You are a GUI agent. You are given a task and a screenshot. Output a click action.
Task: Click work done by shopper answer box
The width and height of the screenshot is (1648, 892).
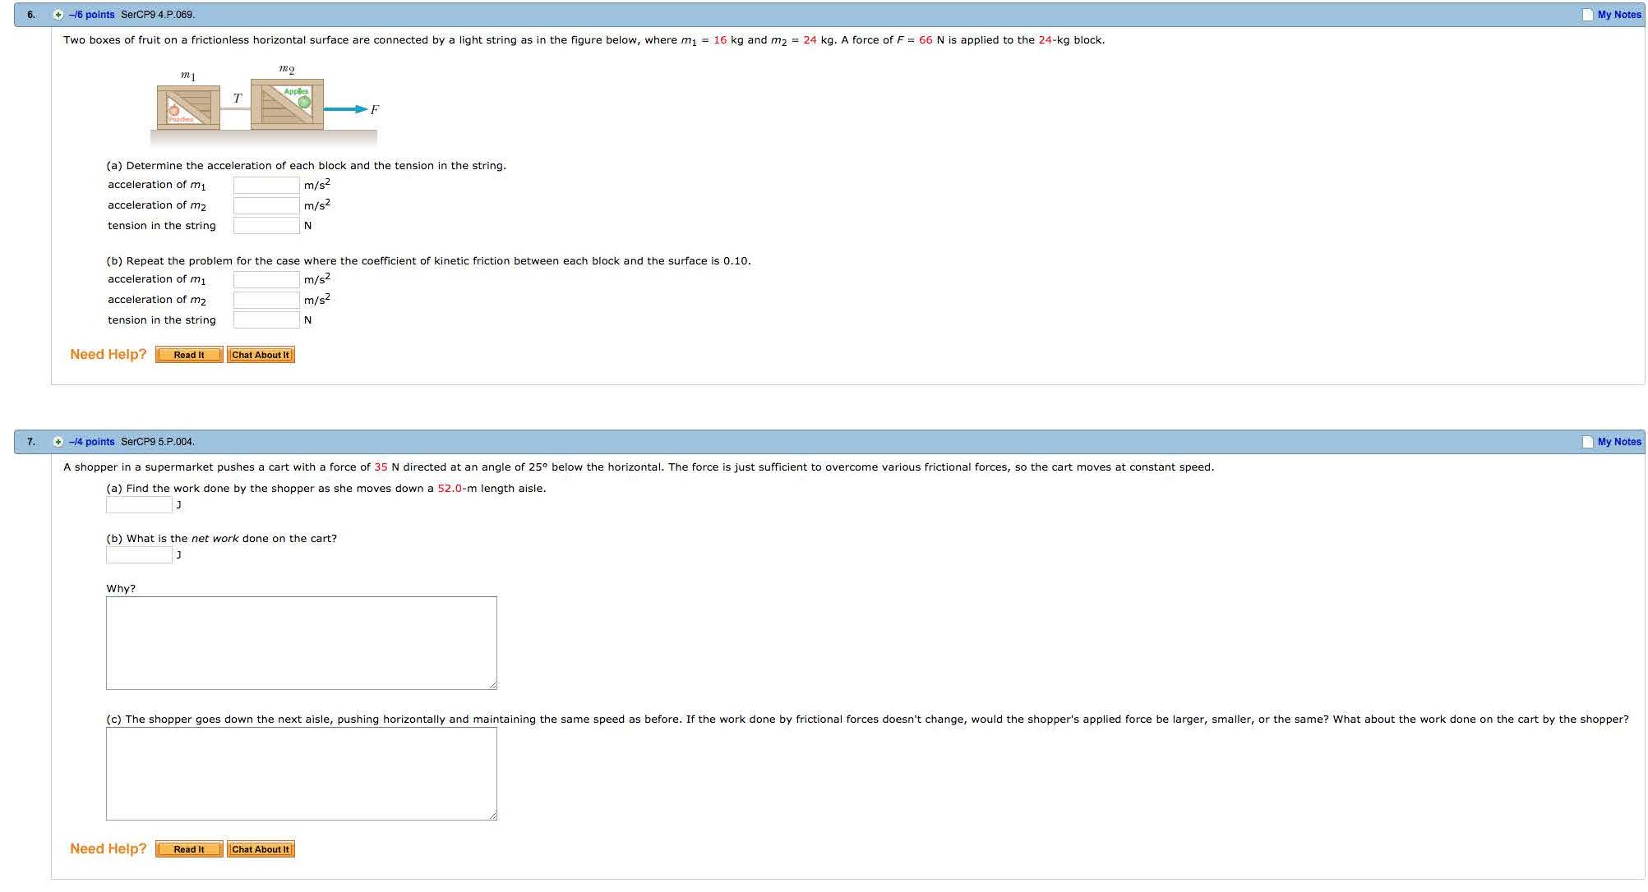click(x=139, y=505)
